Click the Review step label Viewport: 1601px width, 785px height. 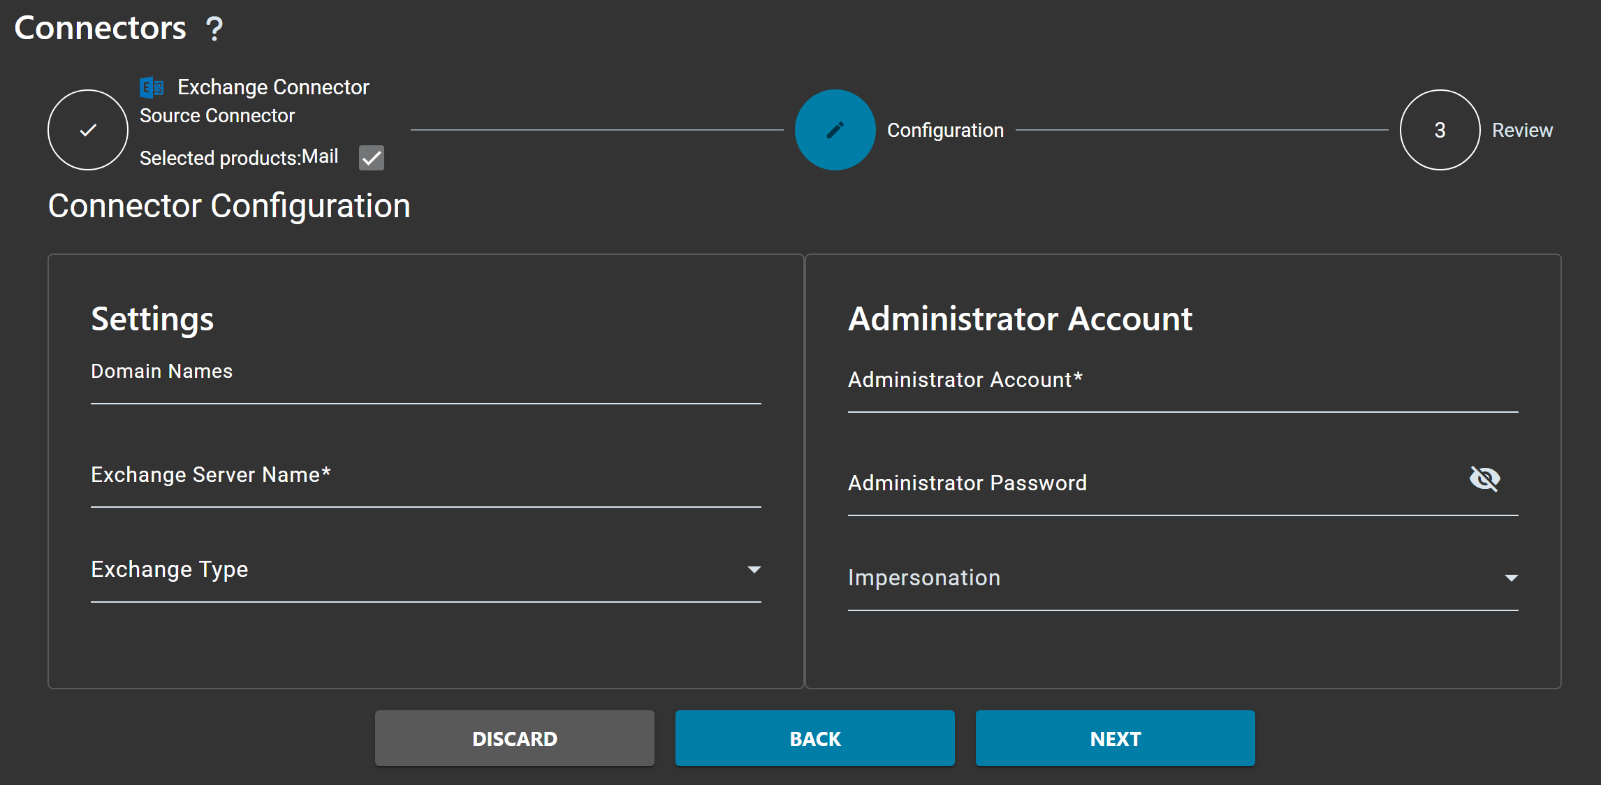pos(1522,131)
